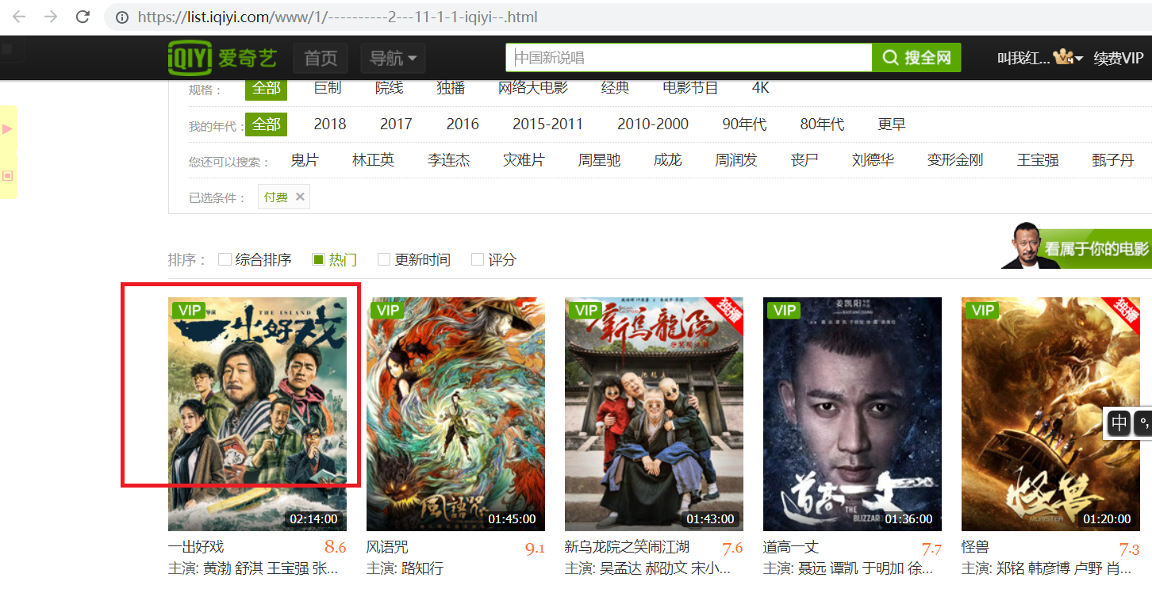Search suggestion 丧尸
This screenshot has height=593, width=1152.
point(804,160)
